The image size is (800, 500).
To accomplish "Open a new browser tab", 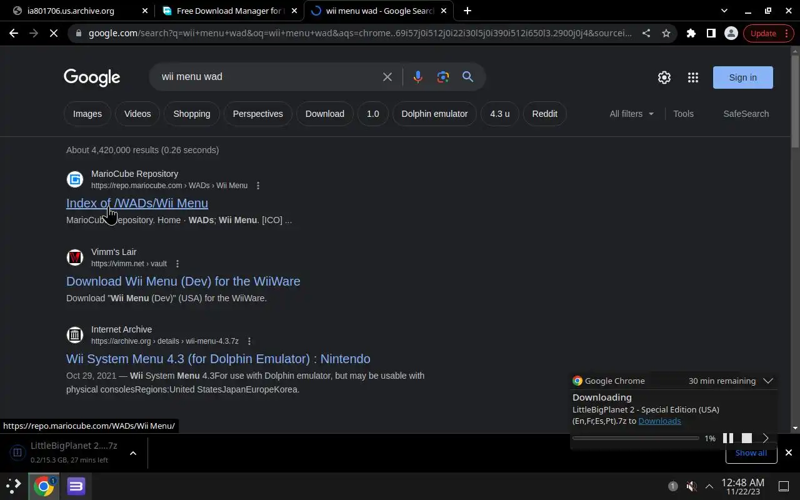I will tap(467, 11).
